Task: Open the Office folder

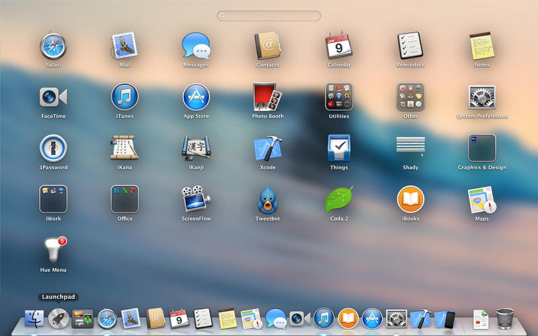Action: 124,199
